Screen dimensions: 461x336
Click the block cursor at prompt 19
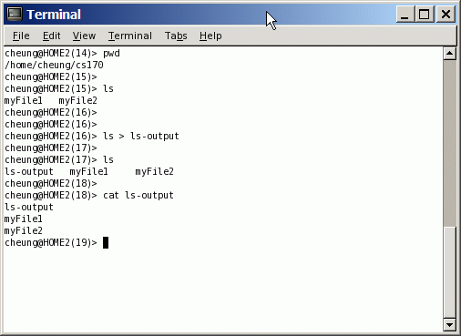(106, 242)
